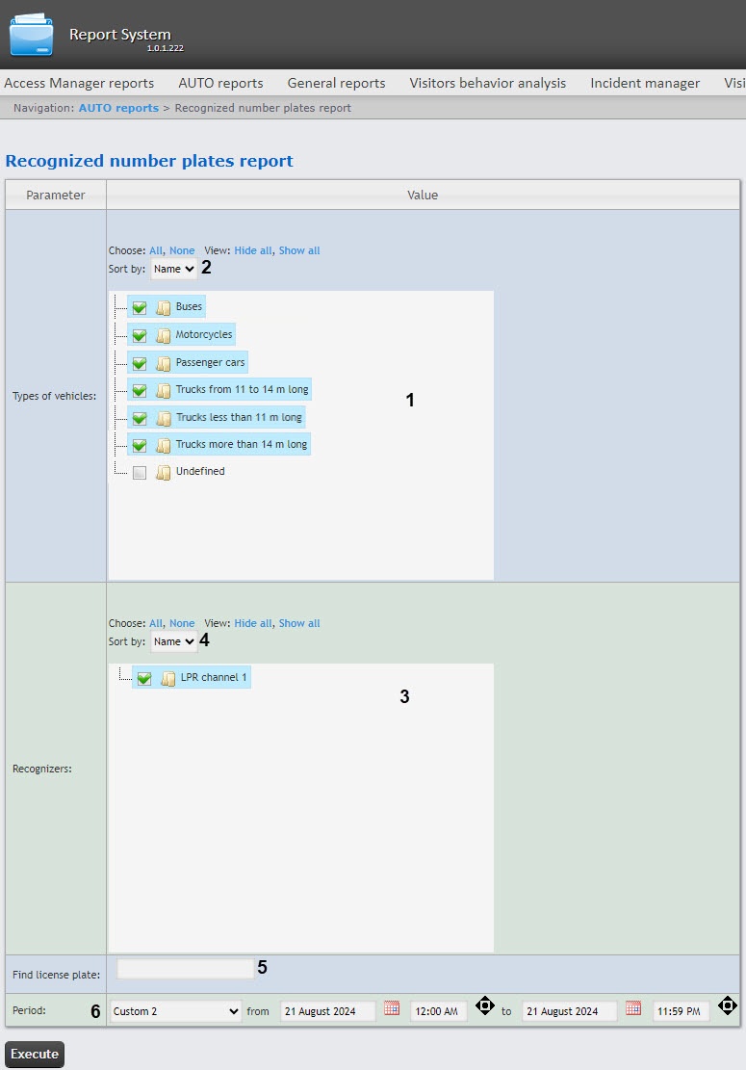Select the Passenger cars tree item
This screenshot has width=746, height=1070.
click(x=210, y=363)
